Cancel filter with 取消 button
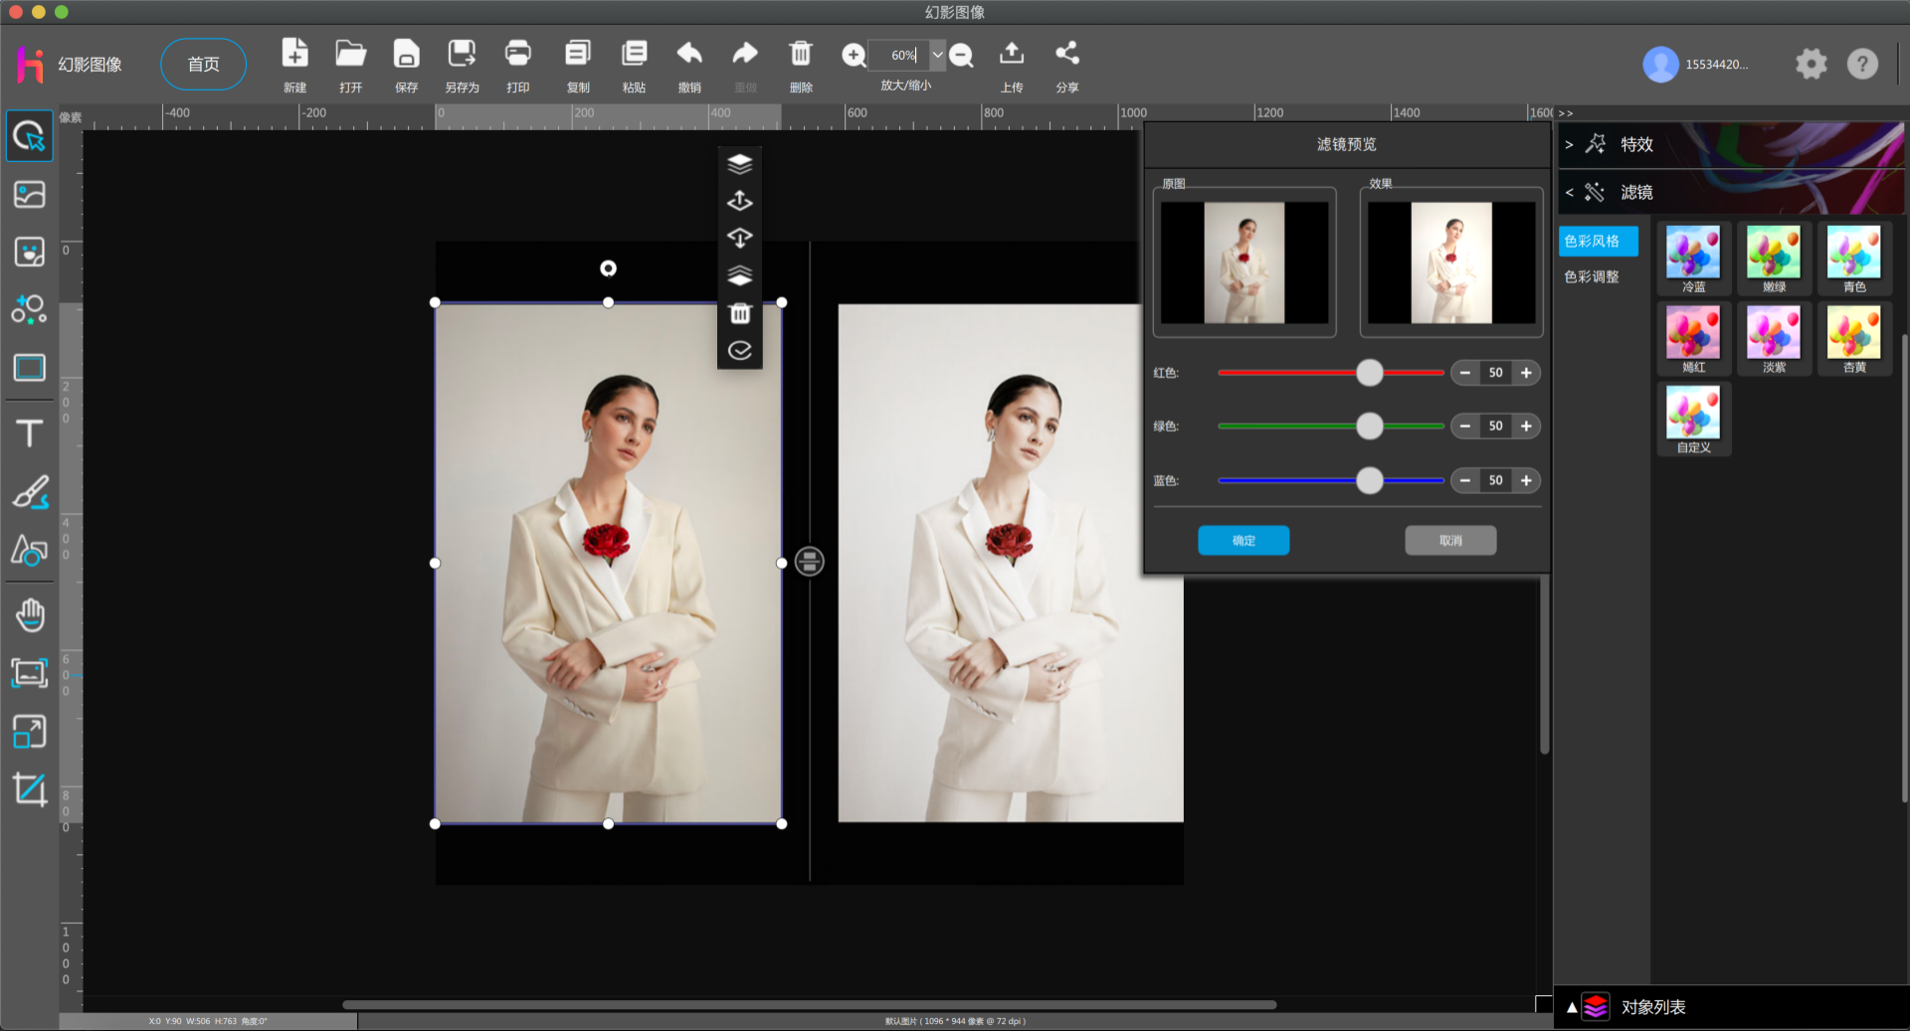1910x1031 pixels. coord(1450,540)
